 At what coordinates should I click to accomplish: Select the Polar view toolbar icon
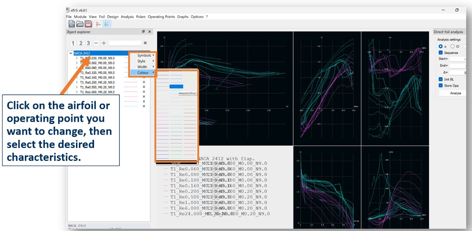tap(107, 24)
